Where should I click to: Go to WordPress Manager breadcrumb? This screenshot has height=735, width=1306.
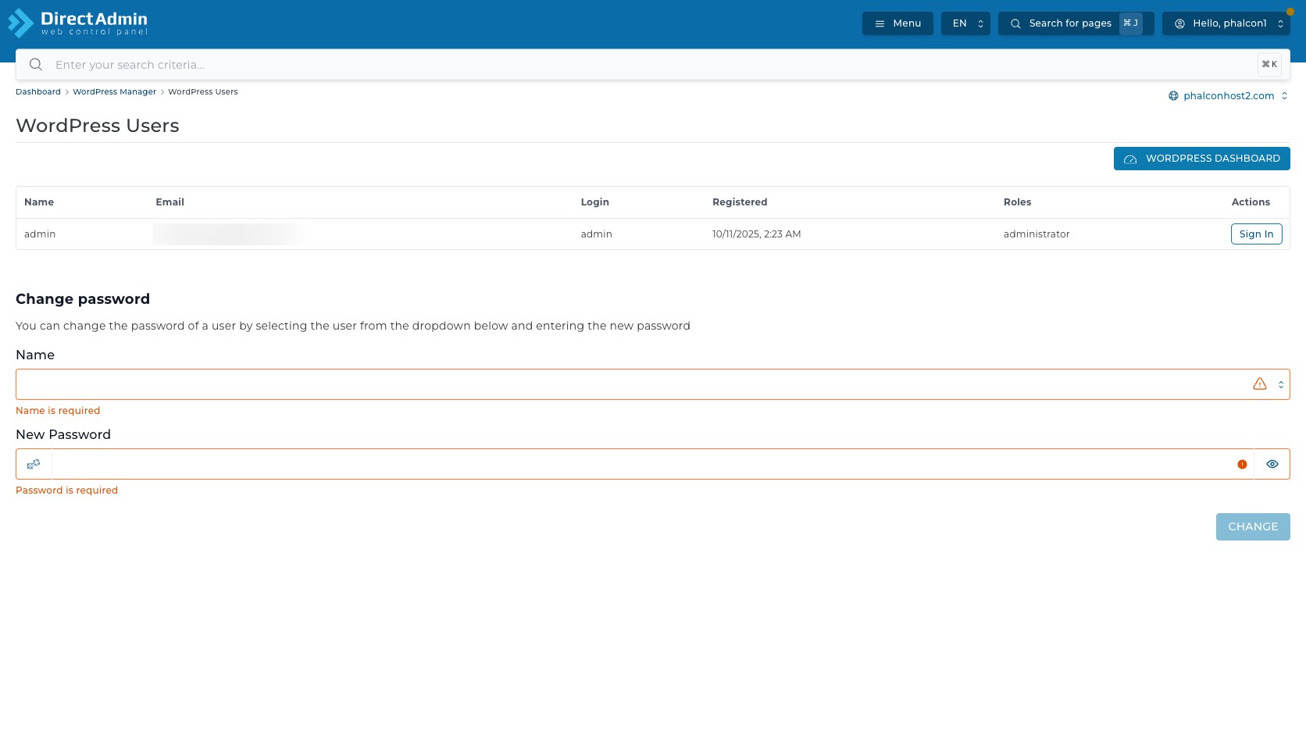[114, 92]
